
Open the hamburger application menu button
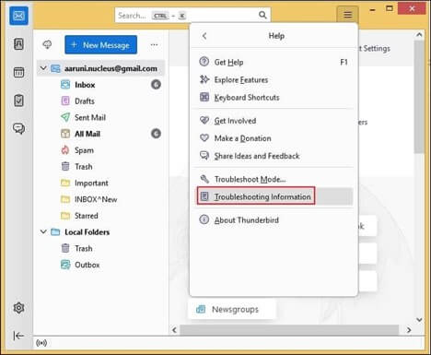point(347,15)
